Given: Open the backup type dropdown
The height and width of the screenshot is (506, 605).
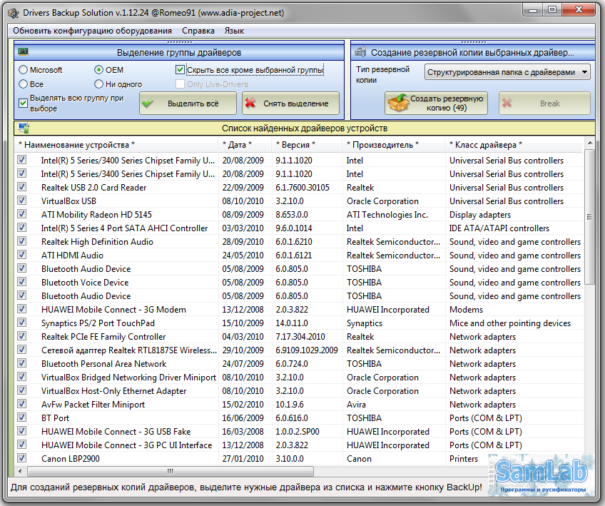Looking at the screenshot, I should (507, 72).
